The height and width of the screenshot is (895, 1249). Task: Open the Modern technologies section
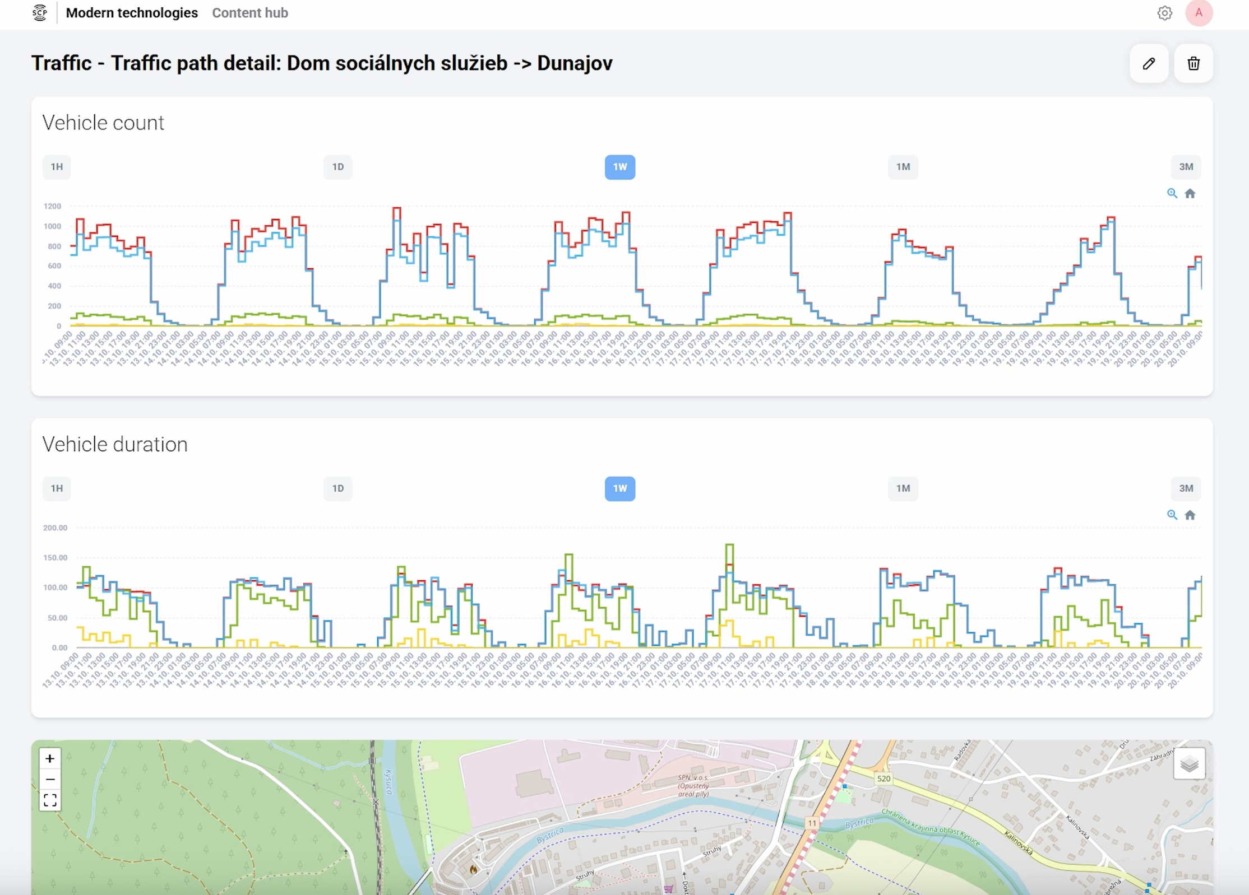132,13
